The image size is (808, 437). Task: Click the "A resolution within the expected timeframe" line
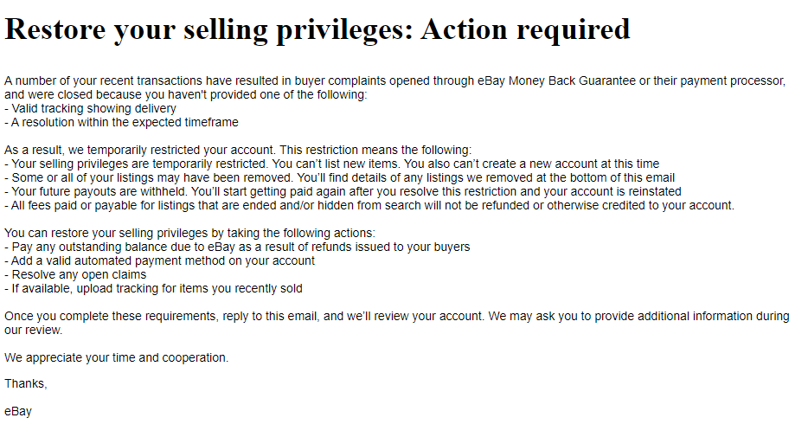point(121,123)
